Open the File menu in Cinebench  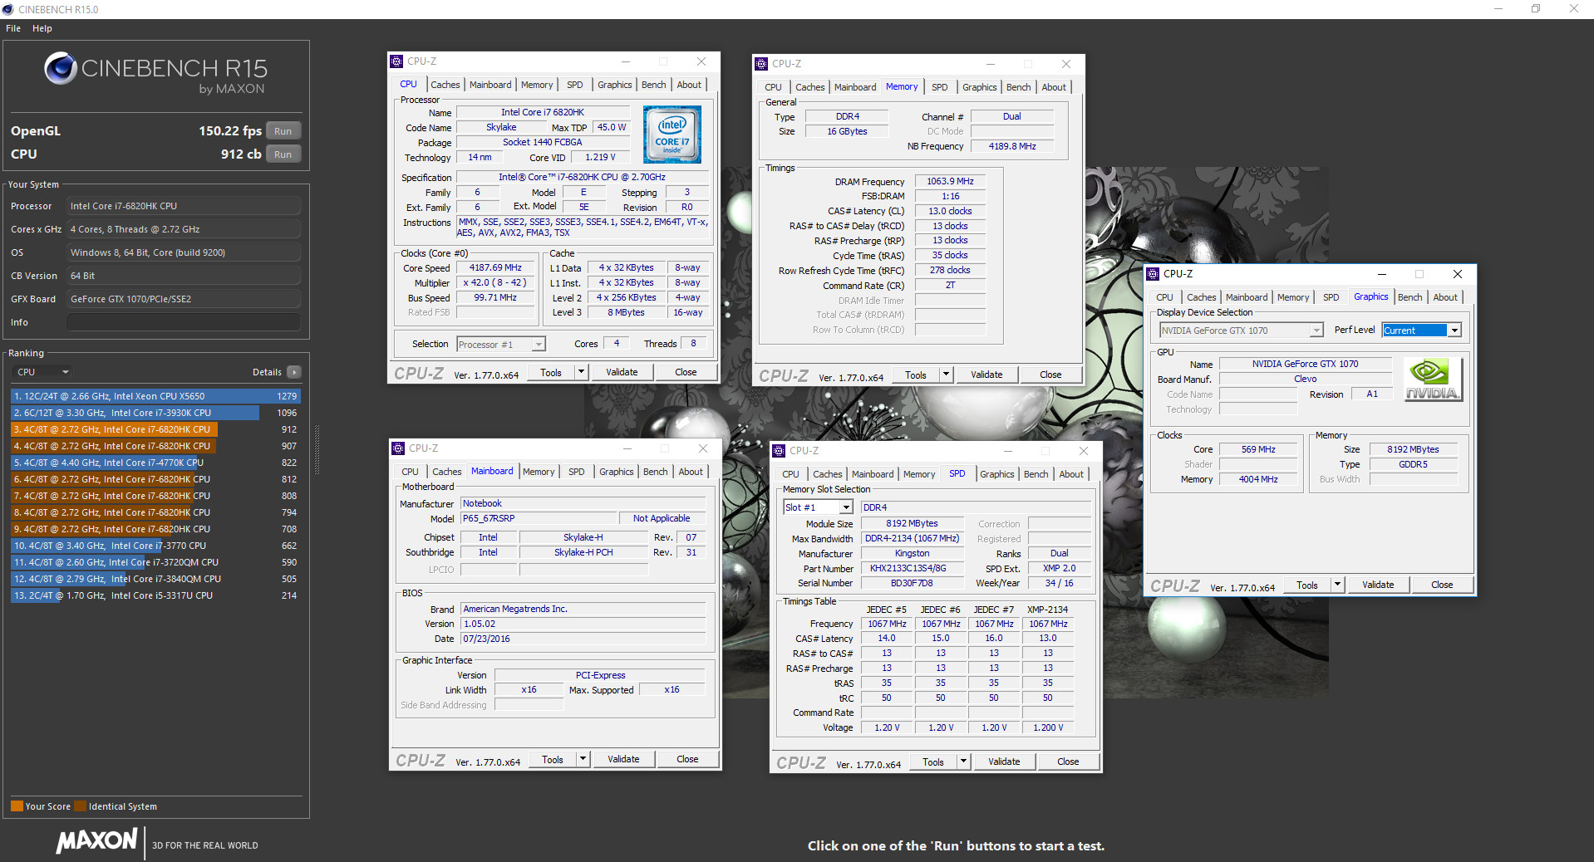click(x=13, y=28)
